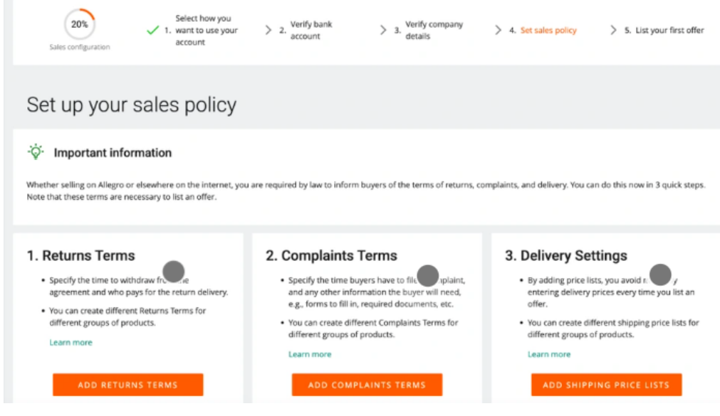Click the chevron arrow before step 2
The width and height of the screenshot is (720, 416).
268,31
